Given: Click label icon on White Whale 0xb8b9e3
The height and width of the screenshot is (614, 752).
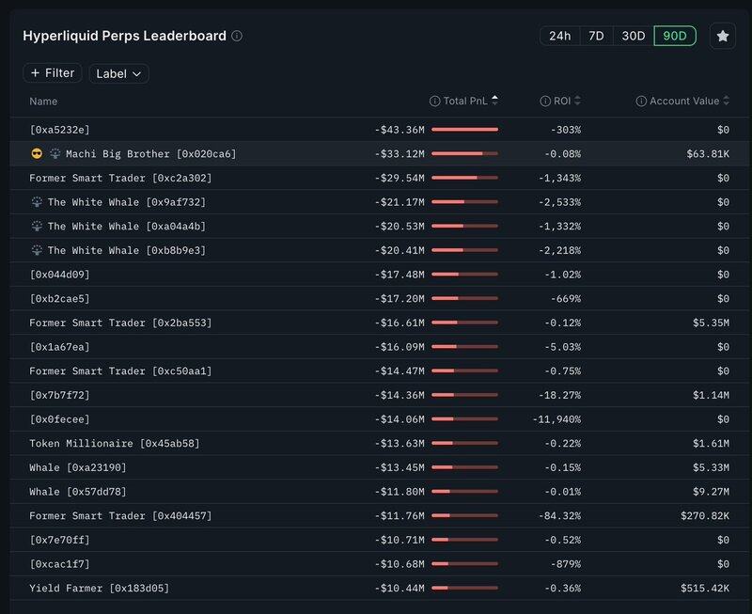Looking at the screenshot, I should click(37, 250).
